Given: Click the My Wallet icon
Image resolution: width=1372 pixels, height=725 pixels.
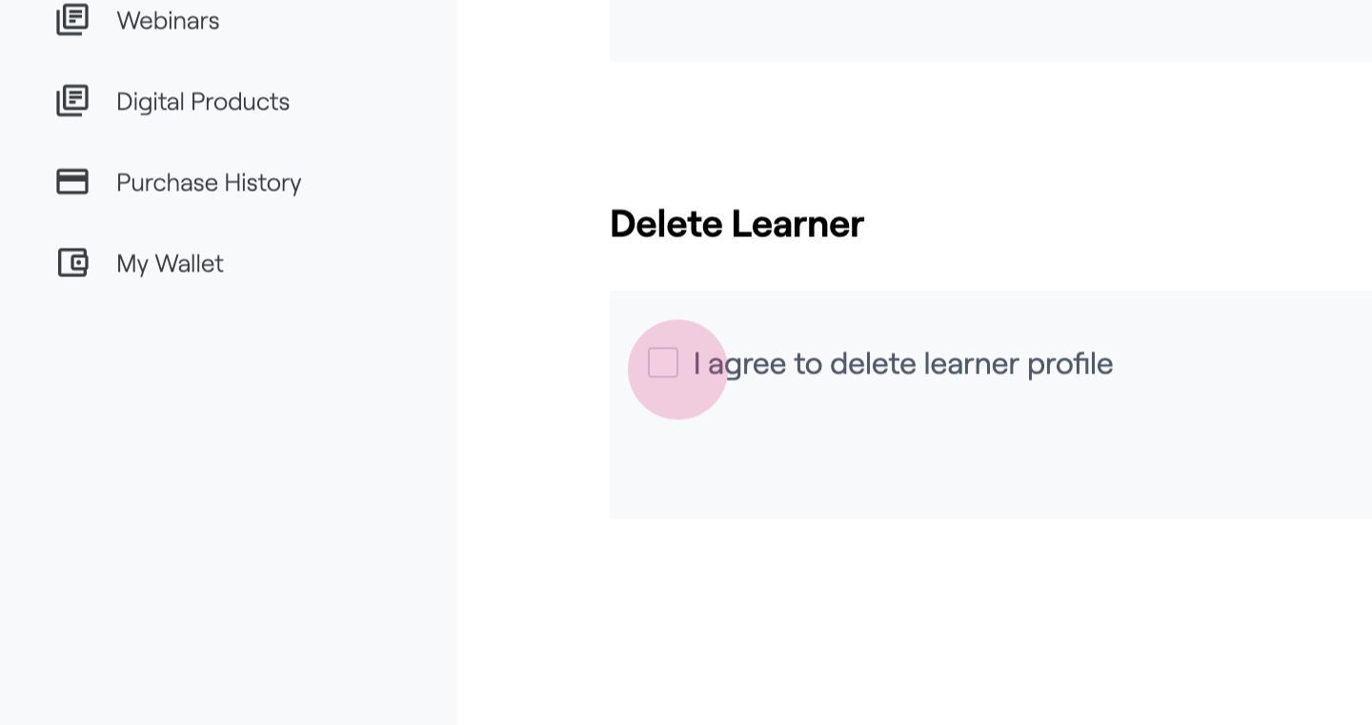Looking at the screenshot, I should point(72,263).
